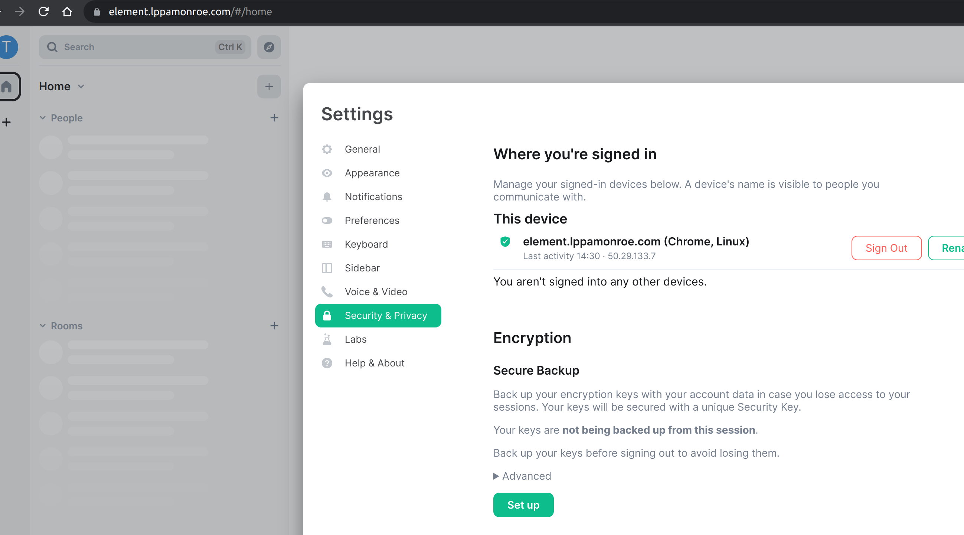964x535 pixels.
Task: Click the Keyboard icon in settings
Action: (327, 244)
